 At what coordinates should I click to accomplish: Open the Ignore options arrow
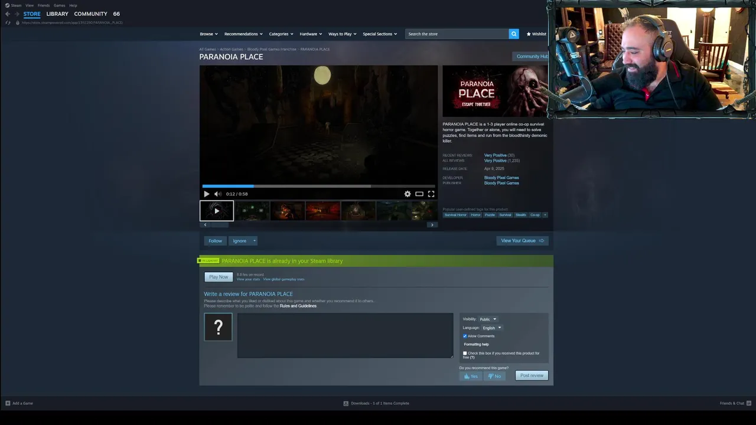coord(254,241)
